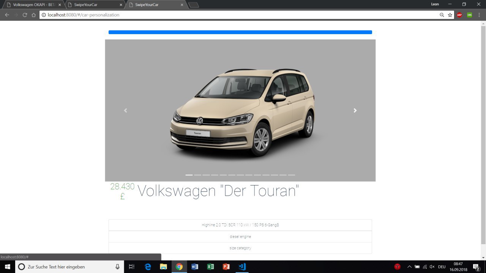
Task: Open Task View in the taskbar
Action: coord(132,267)
